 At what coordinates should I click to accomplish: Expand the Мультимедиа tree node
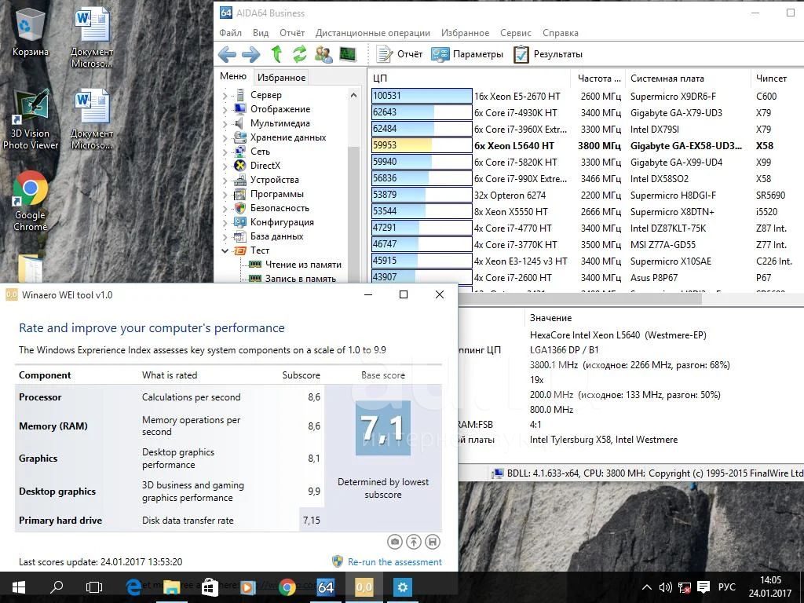pyautogui.click(x=225, y=123)
